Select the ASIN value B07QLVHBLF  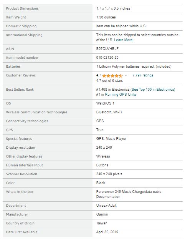click(107, 49)
